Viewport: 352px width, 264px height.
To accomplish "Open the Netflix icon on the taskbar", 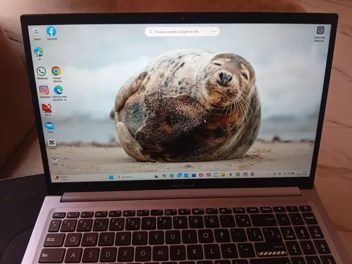I will [231, 174].
